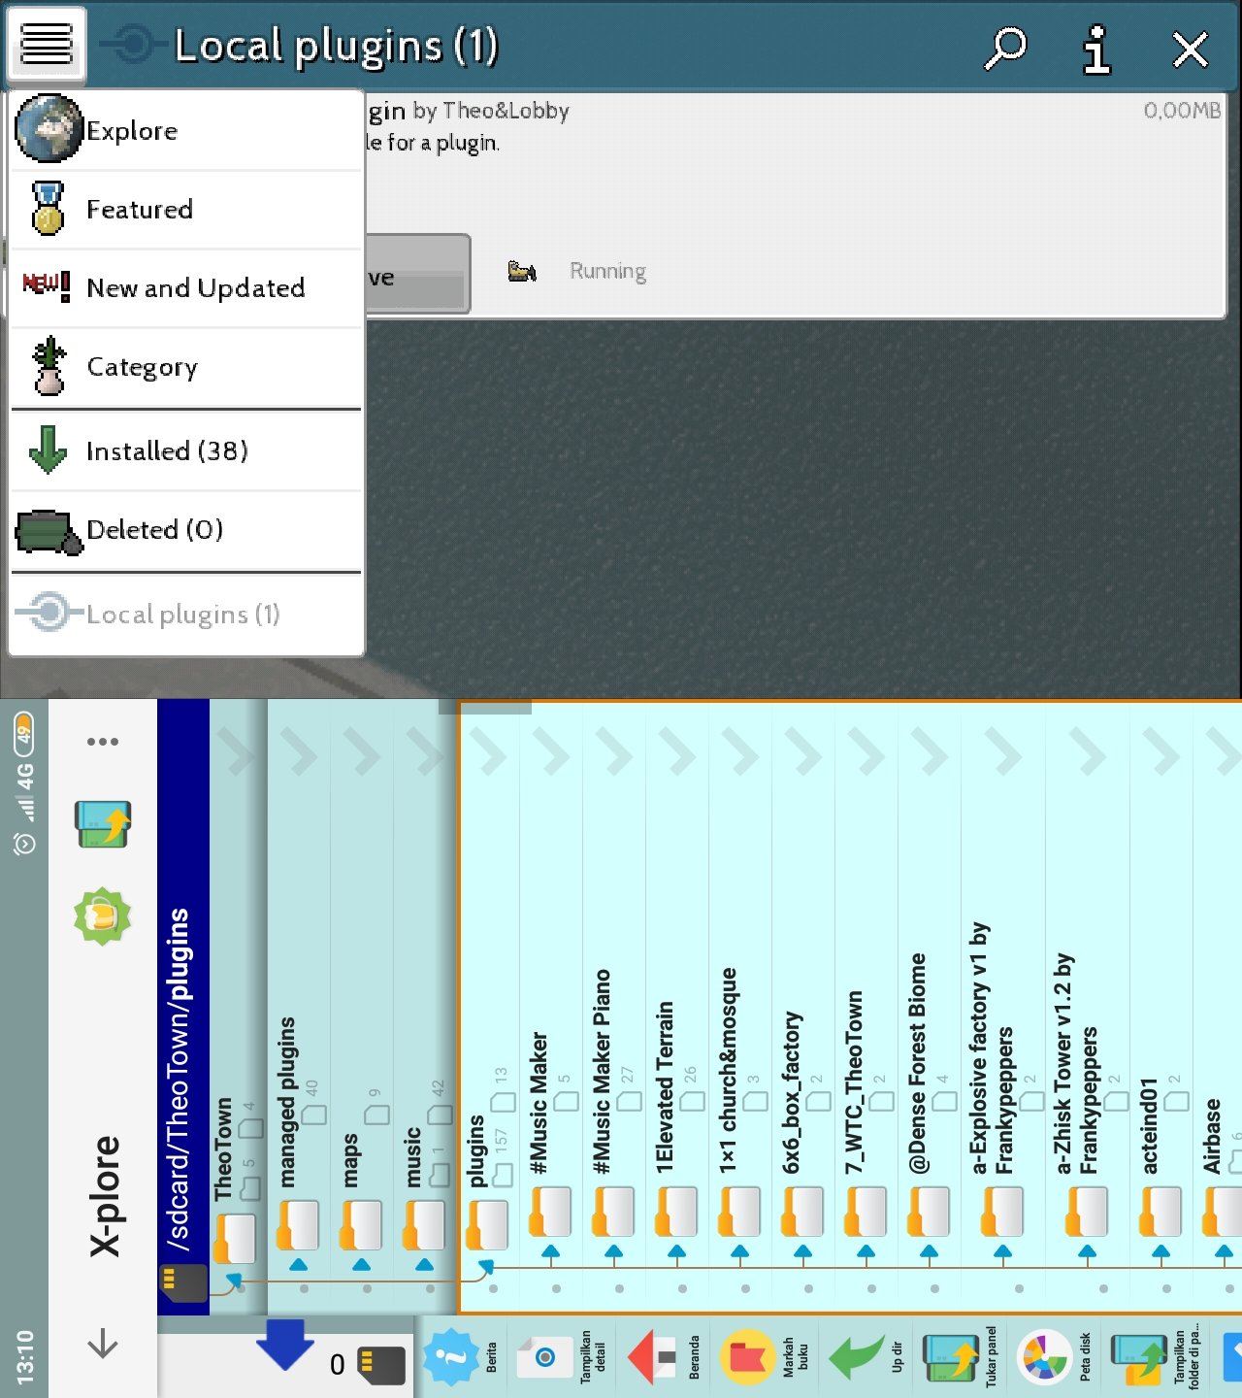Select Local plugins (1) entry

pos(185,614)
